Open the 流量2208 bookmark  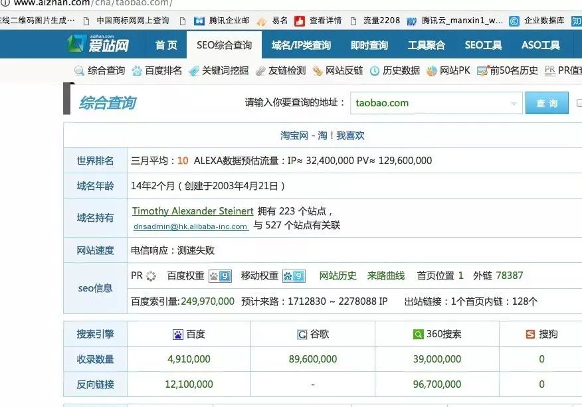(381, 21)
